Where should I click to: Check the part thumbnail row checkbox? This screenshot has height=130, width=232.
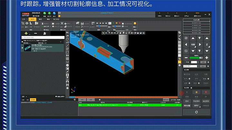pos(22,48)
